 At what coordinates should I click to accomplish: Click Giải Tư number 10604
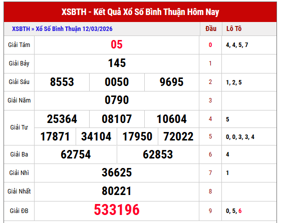pos(171,119)
